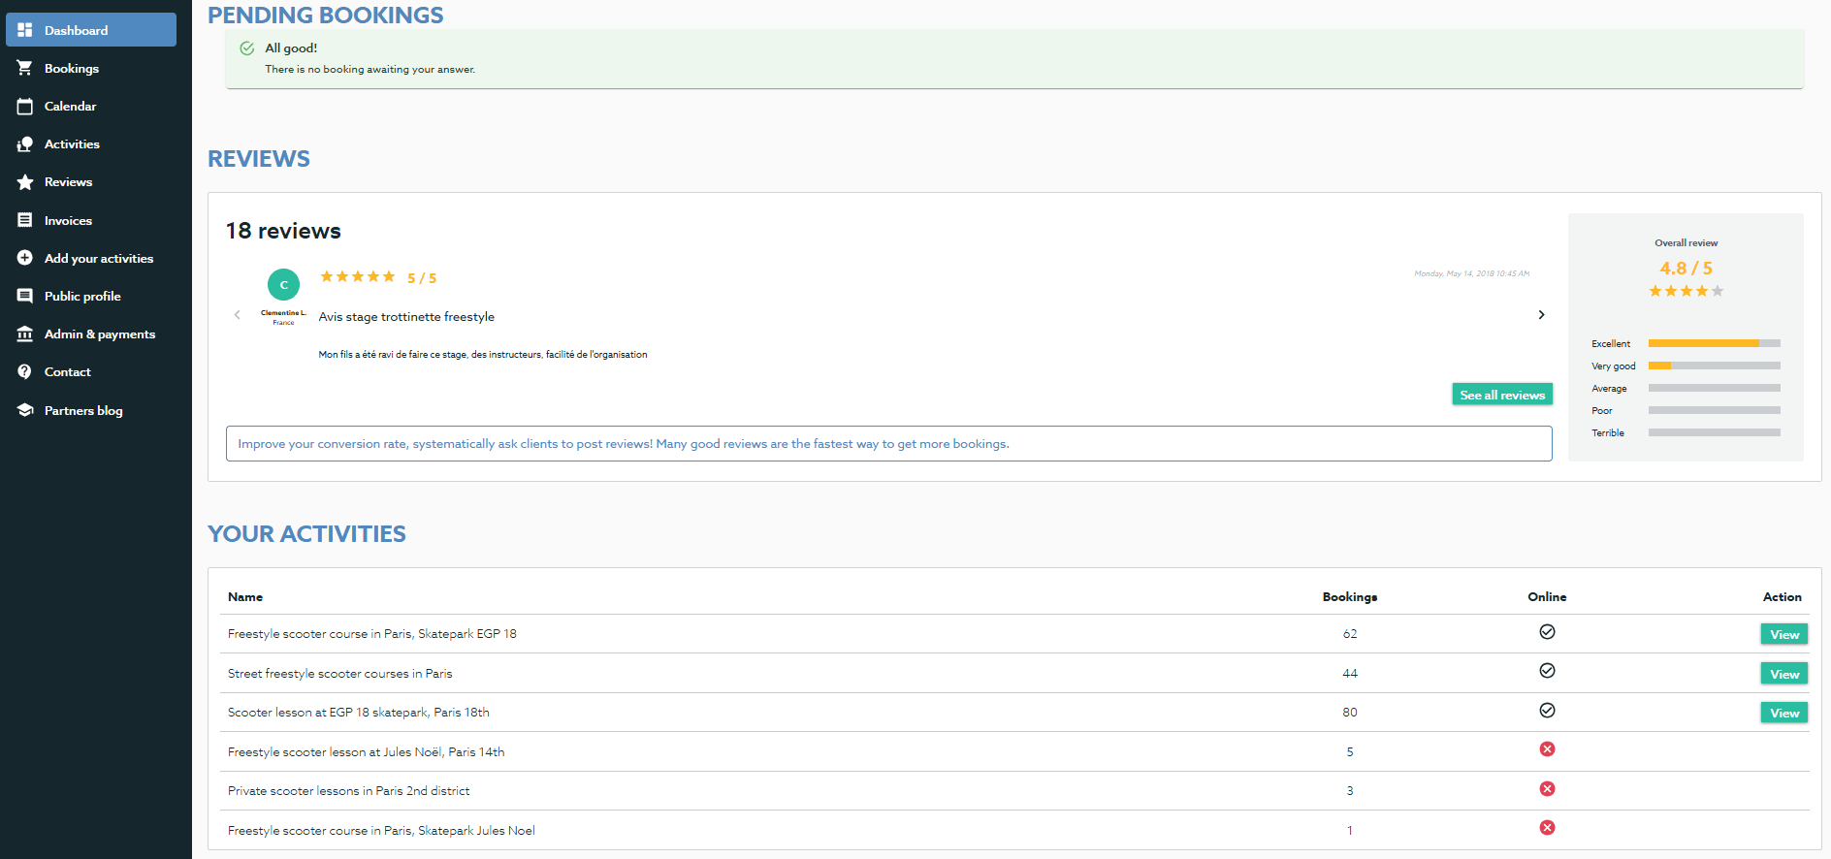Open Public profile menu item
This screenshot has width=1831, height=859.
coord(91,296)
